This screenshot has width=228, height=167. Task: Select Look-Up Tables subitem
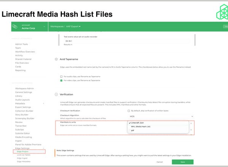pyautogui.click(x=24, y=155)
